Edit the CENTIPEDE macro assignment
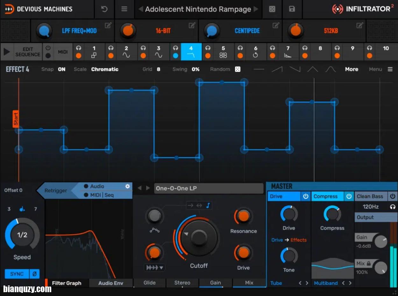Image resolution: width=398 pixels, height=296 pixels. click(x=276, y=25)
